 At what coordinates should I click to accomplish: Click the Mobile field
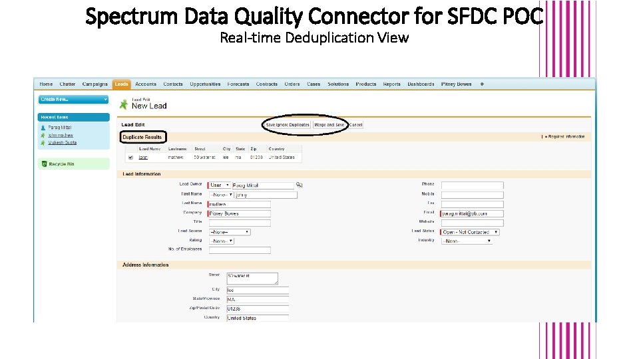pos(473,195)
